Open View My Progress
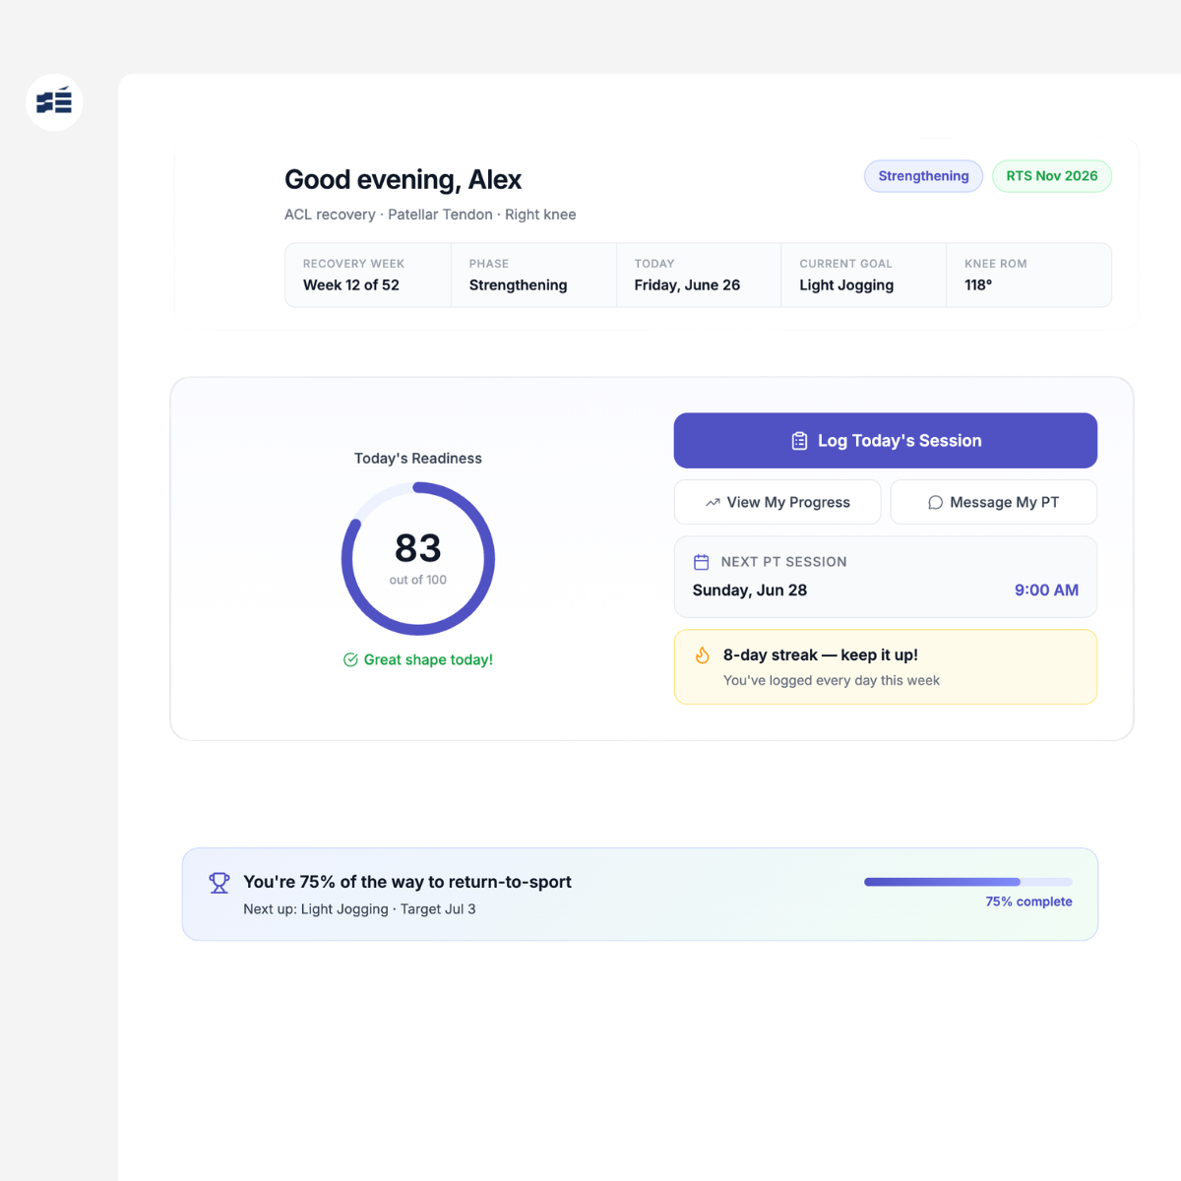1181x1181 pixels. pyautogui.click(x=777, y=502)
